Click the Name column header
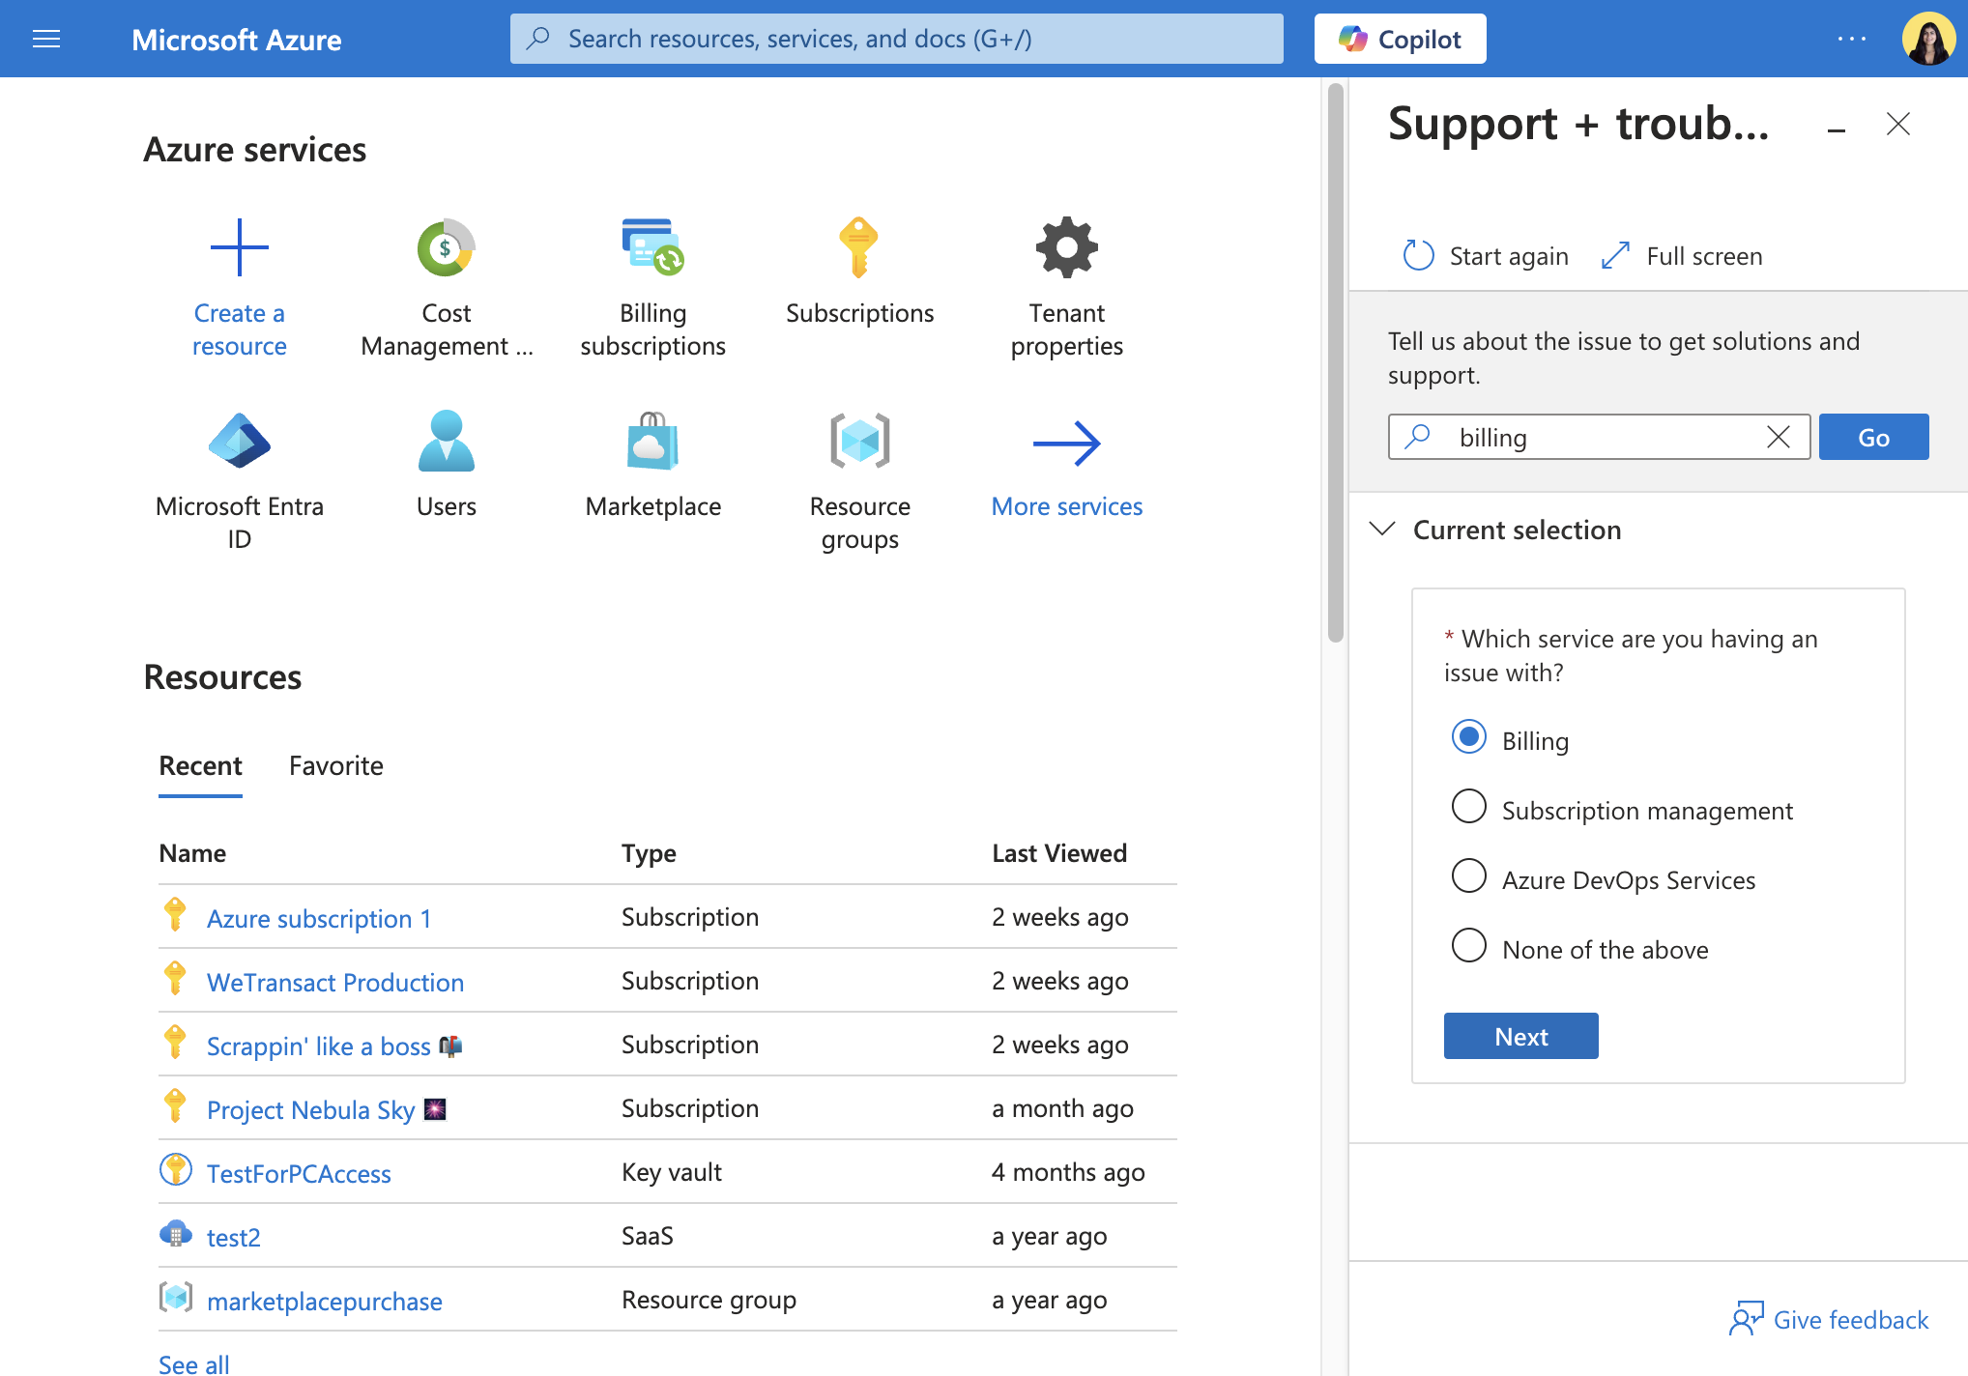 [x=192, y=853]
